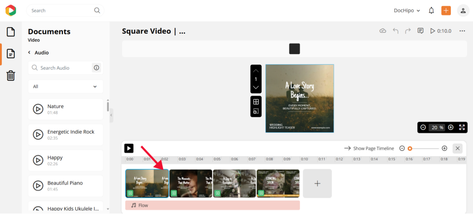The image size is (473, 214).
Task: Open the All audio category dropdown
Action: tap(66, 86)
